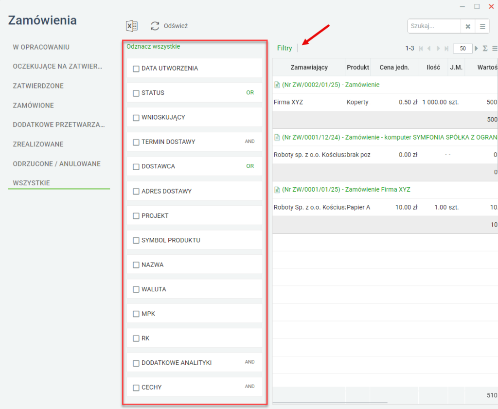Viewport: 498px width, 409px height.
Task: Open the document icon of order ZW/0001/01/25
Action: click(x=277, y=190)
